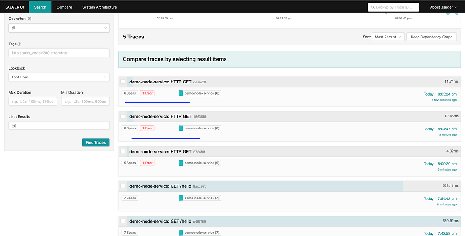Open the System Architecture tab
This screenshot has height=236, width=465.
[100, 7]
